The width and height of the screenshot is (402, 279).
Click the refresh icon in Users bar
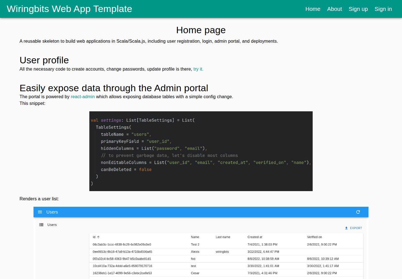(358, 212)
